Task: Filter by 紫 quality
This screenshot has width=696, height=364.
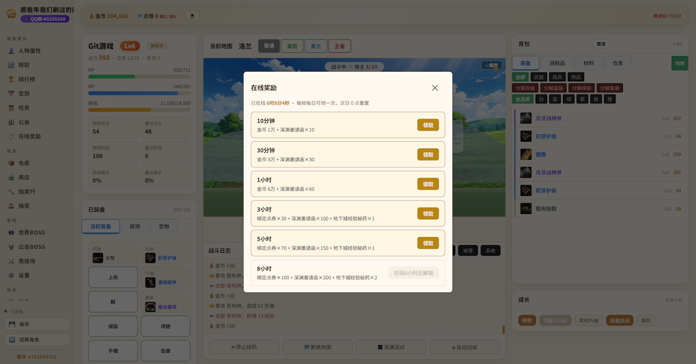Action: [x=583, y=99]
